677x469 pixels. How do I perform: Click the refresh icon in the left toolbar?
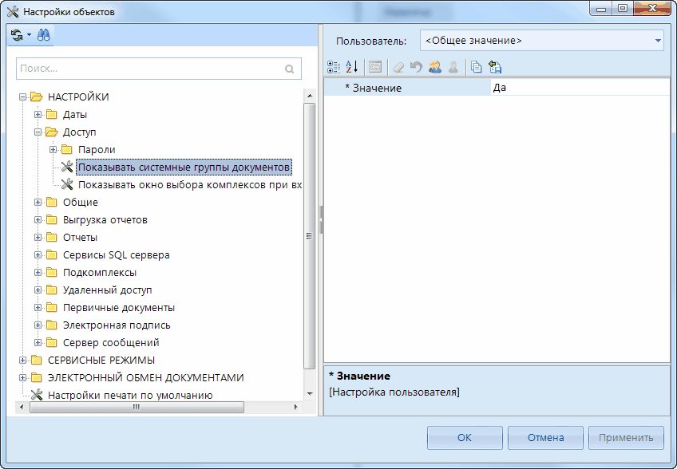click(x=17, y=35)
